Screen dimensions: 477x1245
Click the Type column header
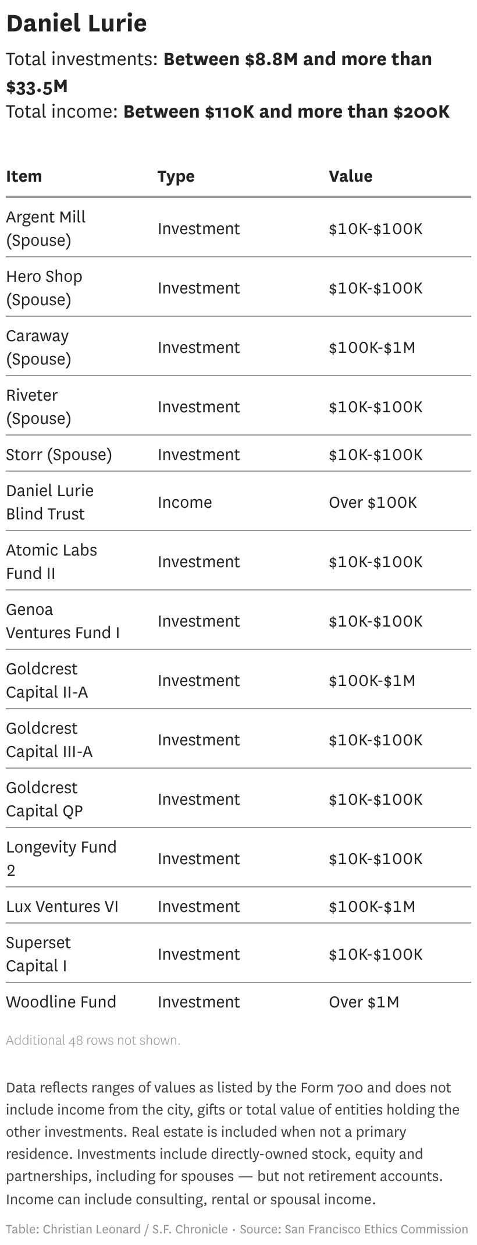[x=176, y=176]
